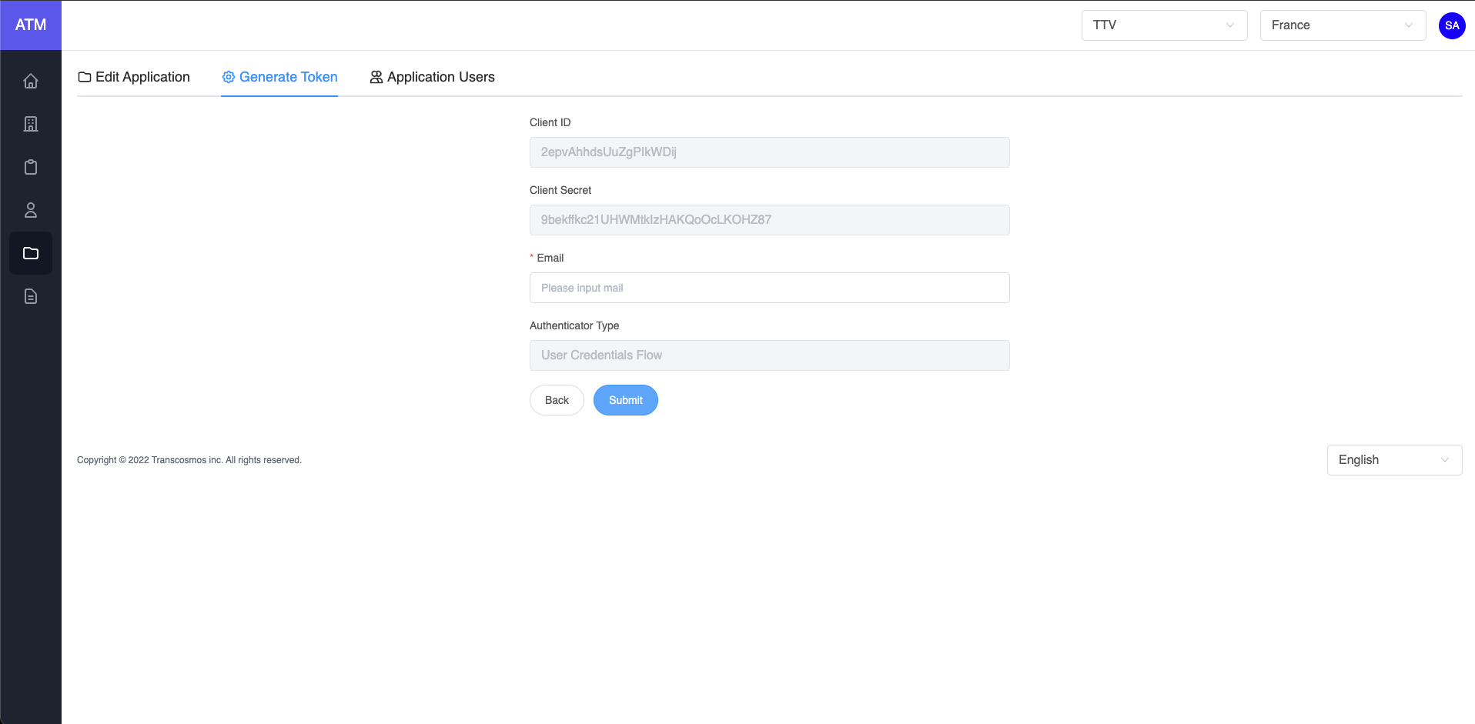Open the home icon in sidebar
Image resolution: width=1475 pixels, height=724 pixels.
pos(31,81)
